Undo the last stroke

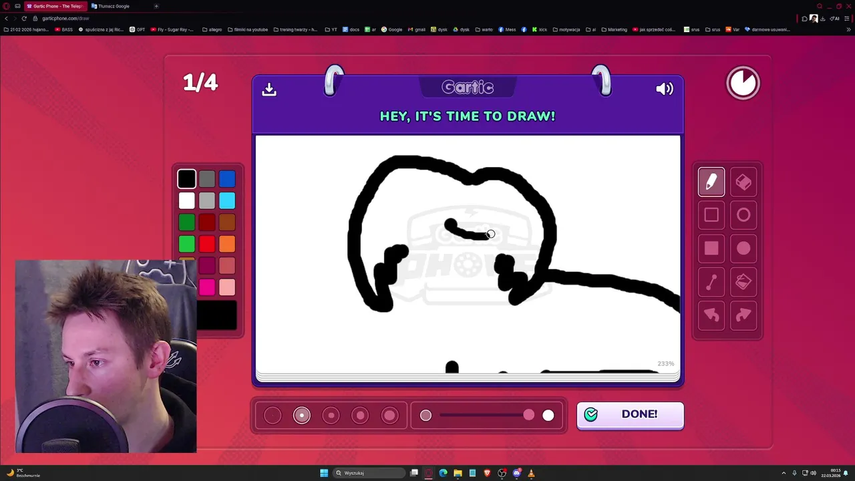711,315
